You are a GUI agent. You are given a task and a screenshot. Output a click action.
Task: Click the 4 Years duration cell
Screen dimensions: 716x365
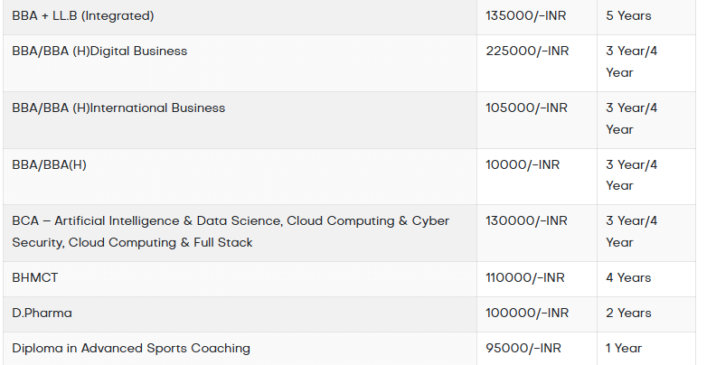628,278
